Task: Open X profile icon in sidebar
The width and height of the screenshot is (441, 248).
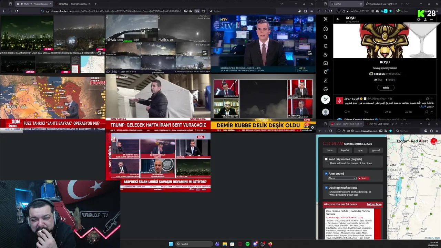Action: 326,81
